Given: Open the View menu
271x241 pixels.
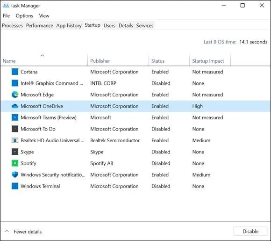Looking at the screenshot, I should pyautogui.click(x=44, y=16).
